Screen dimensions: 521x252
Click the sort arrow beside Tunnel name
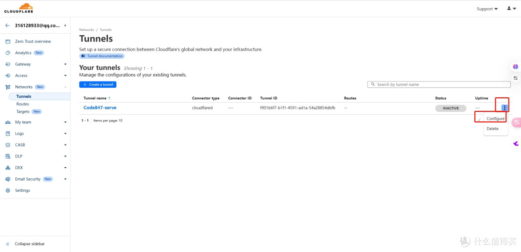pyautogui.click(x=110, y=98)
